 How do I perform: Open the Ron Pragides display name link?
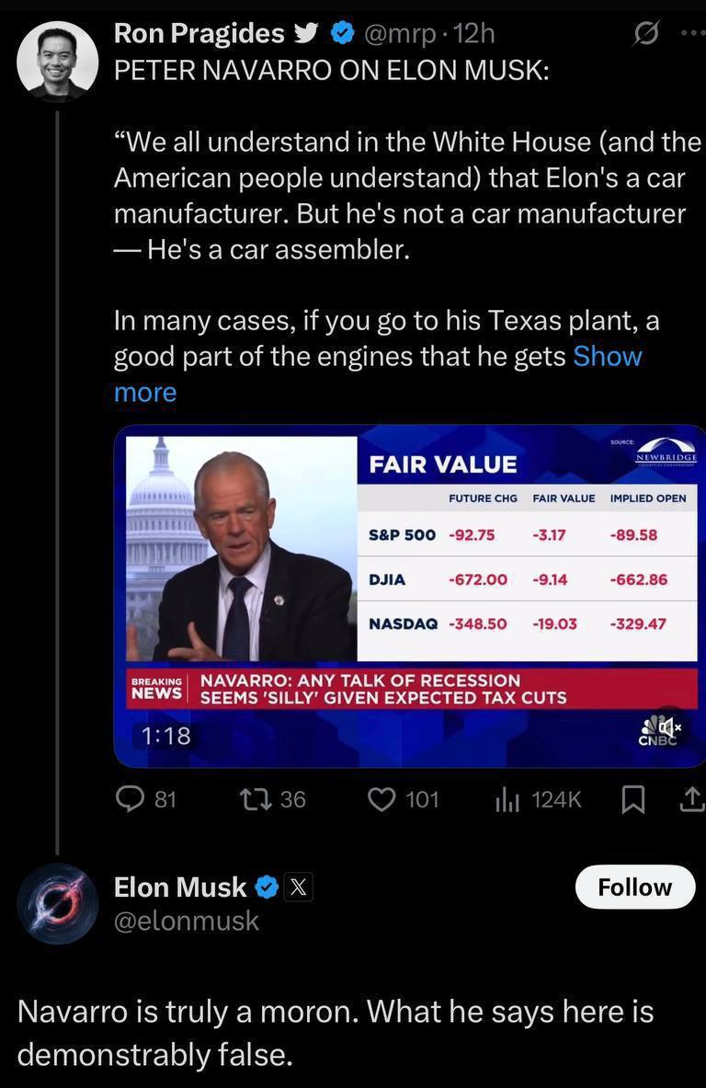[x=199, y=34]
